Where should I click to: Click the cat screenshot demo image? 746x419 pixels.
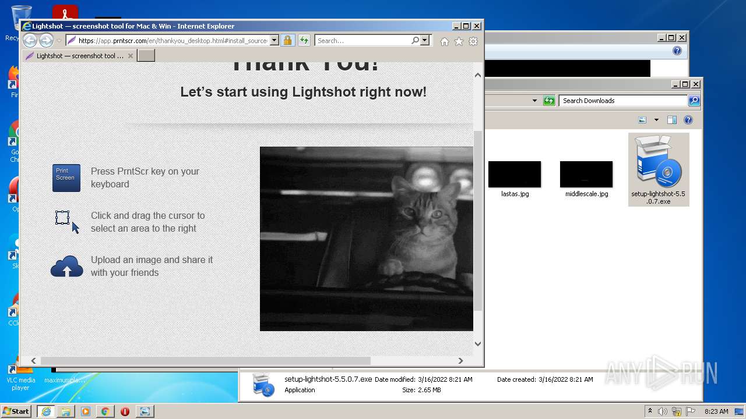367,239
